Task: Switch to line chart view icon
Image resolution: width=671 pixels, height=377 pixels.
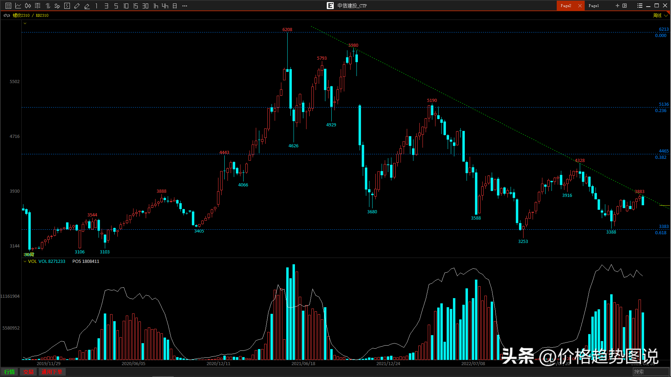Action: pyautogui.click(x=18, y=6)
